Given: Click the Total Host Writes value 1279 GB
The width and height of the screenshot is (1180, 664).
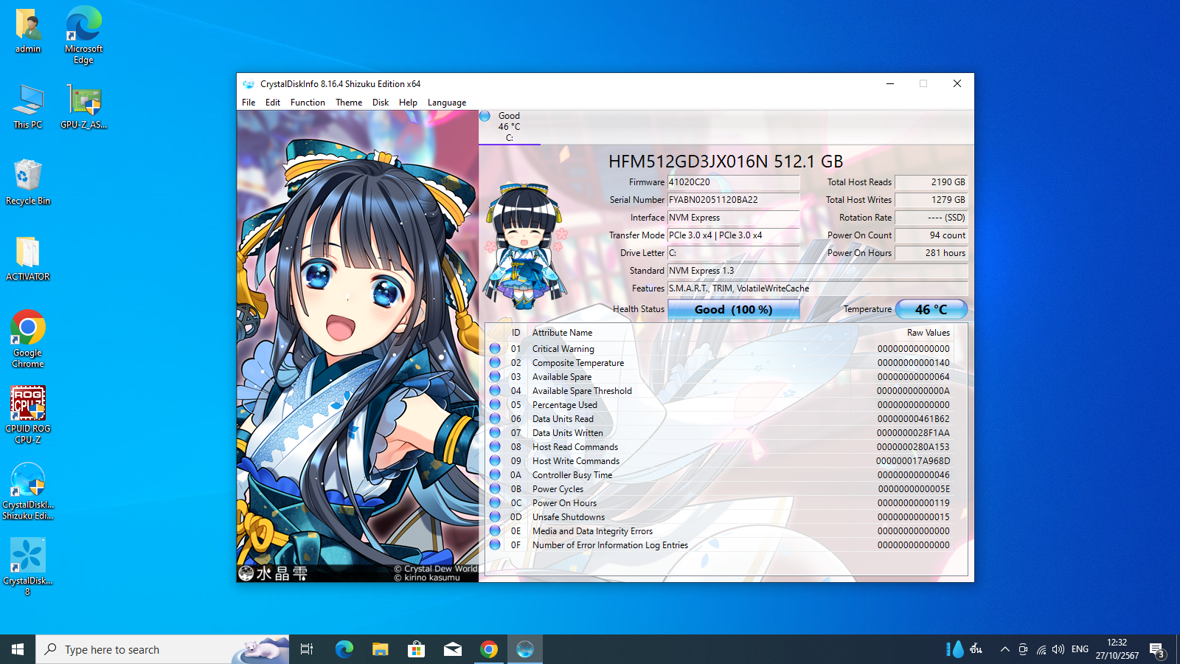Looking at the screenshot, I should [x=931, y=200].
